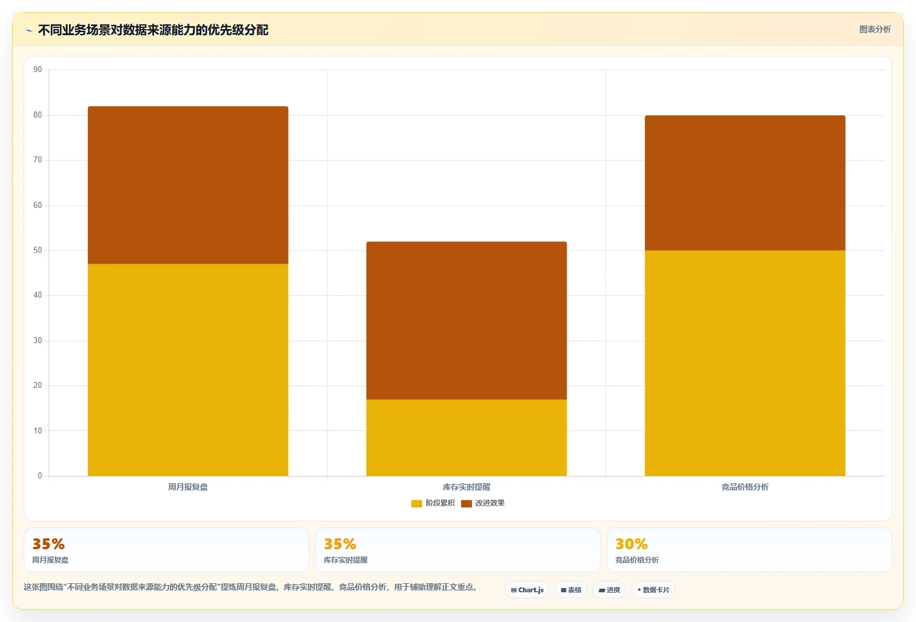Open the 30% 竞品价格分析 stat card

point(749,550)
